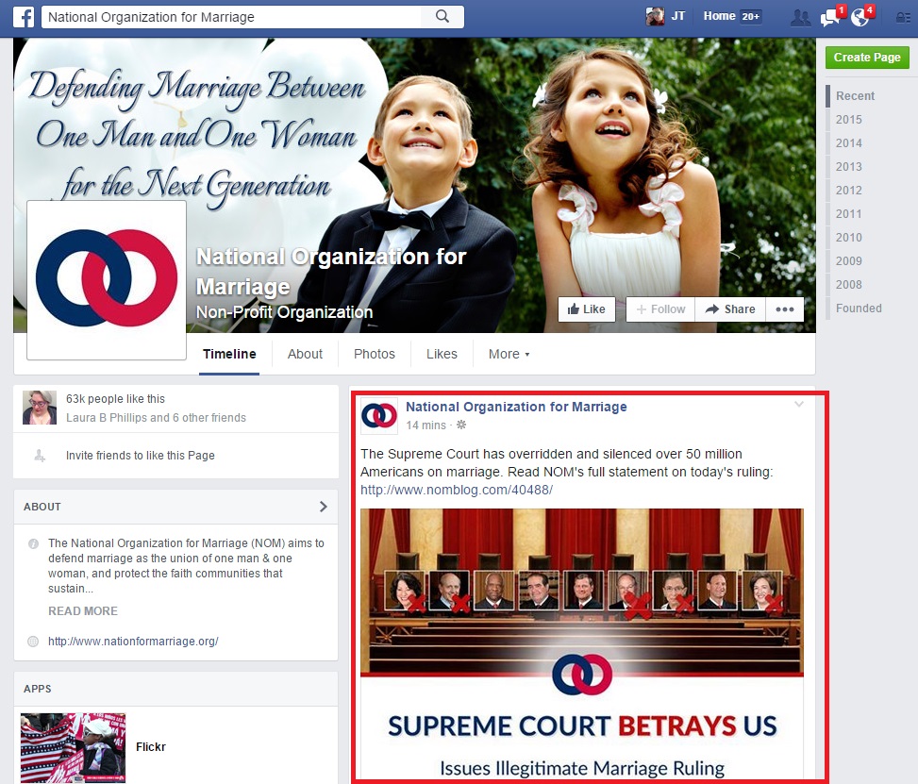The width and height of the screenshot is (918, 784).
Task: Click READ MORE in About section
Action: pos(82,610)
